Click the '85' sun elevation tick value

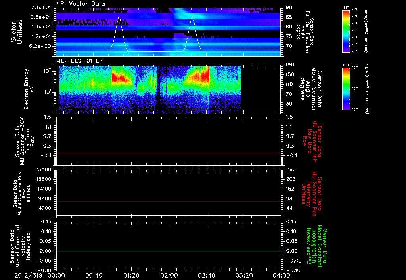(289, 17)
